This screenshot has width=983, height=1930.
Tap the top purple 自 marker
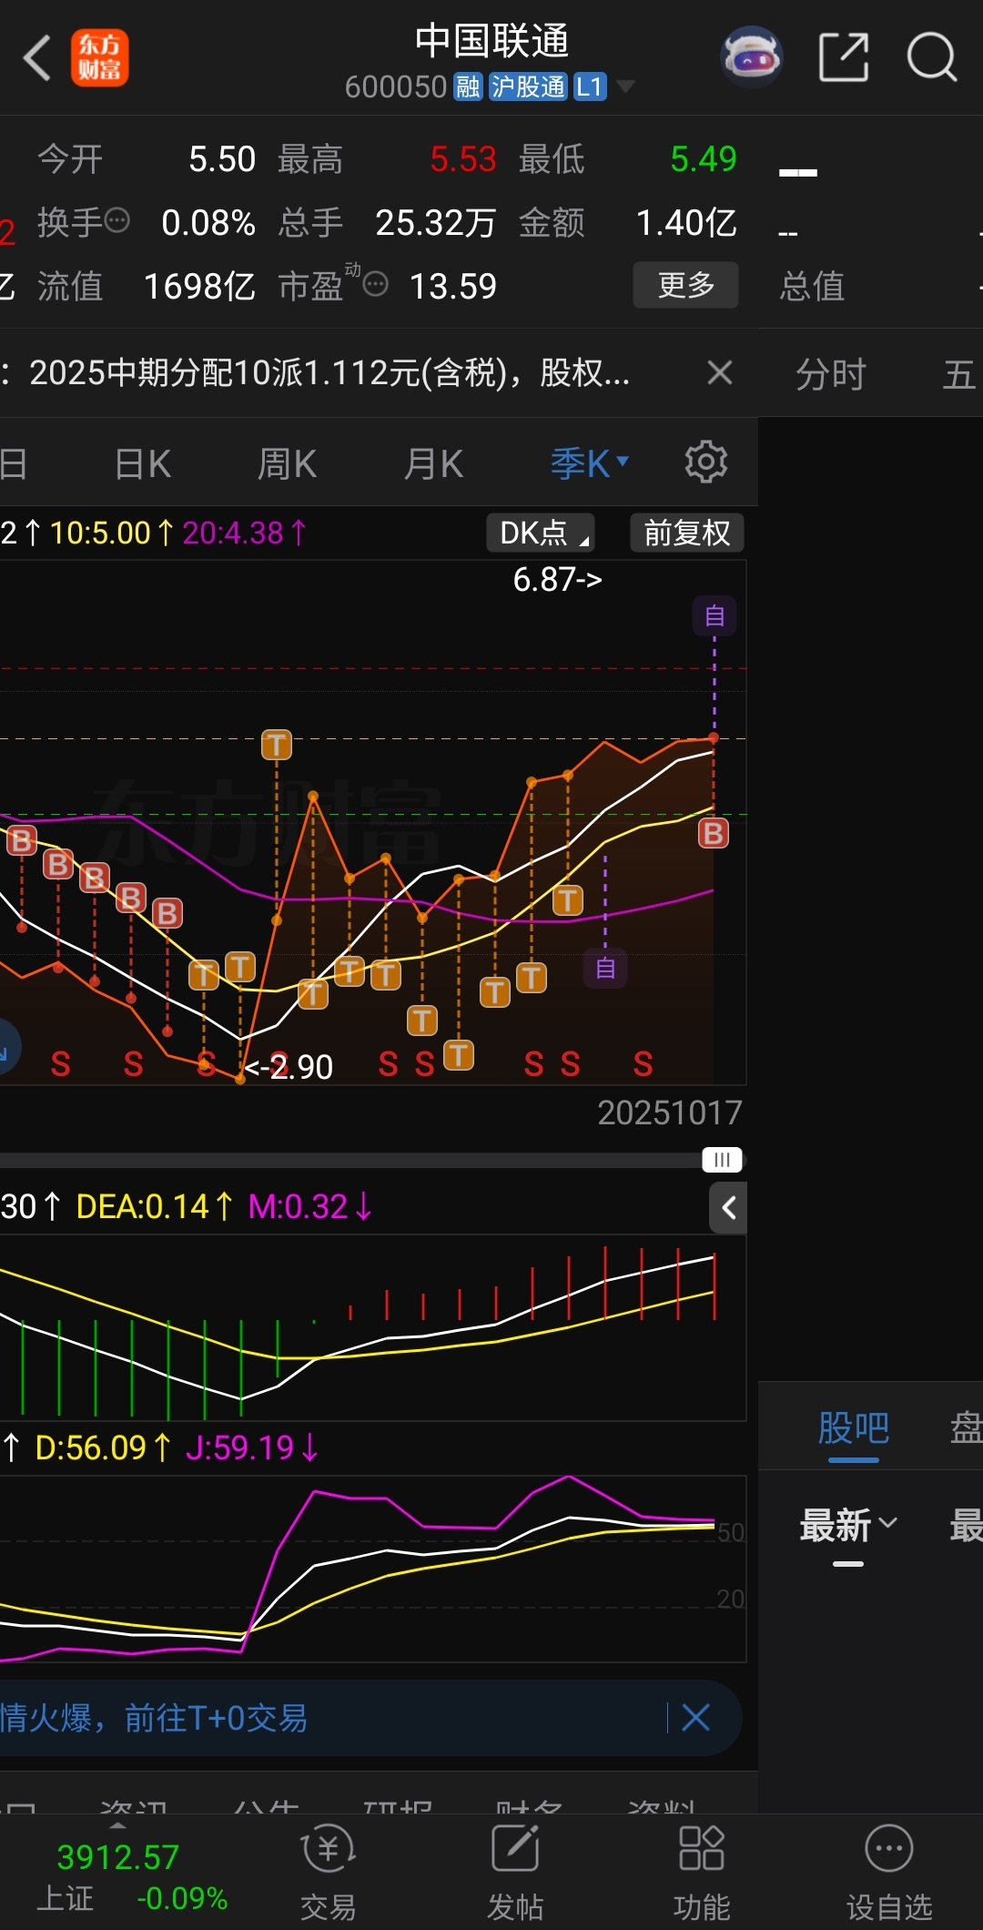[714, 616]
